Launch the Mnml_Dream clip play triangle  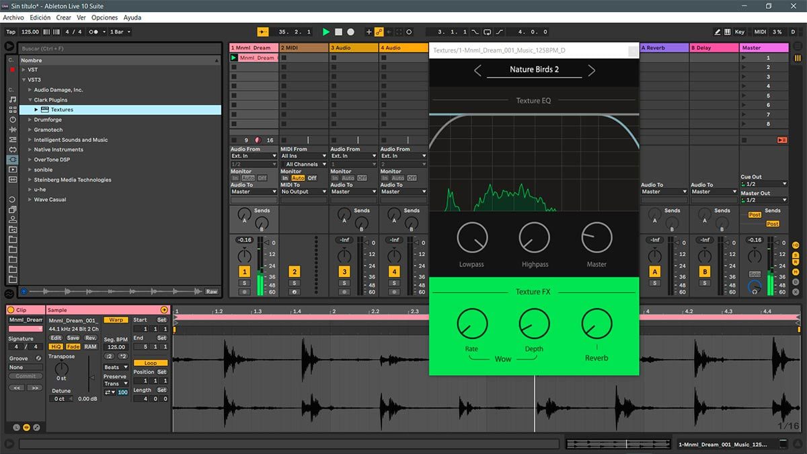pyautogui.click(x=234, y=58)
